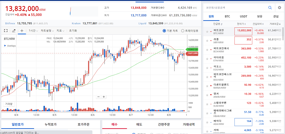Open the 호가주문 tab
Screen dimensions: 285x134
pos(83,125)
